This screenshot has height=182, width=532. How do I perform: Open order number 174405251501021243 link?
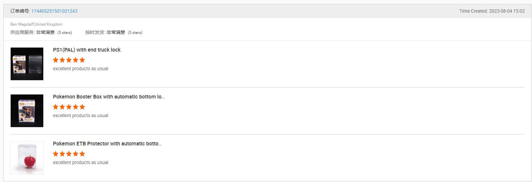[54, 11]
